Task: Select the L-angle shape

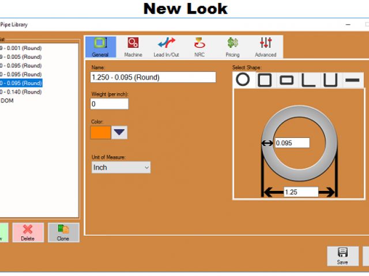Action: [308, 80]
